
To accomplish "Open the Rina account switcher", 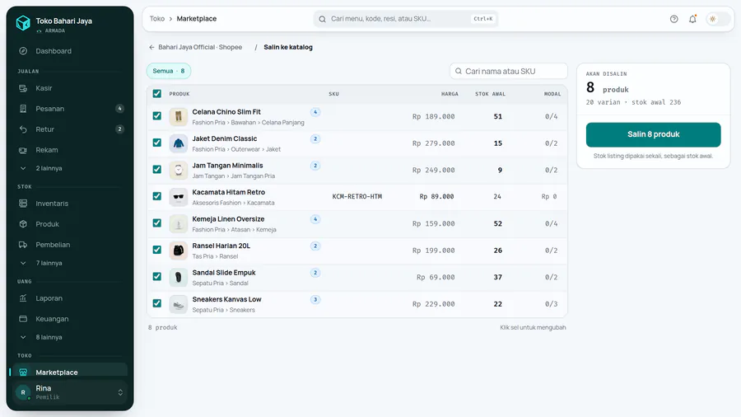I will pos(70,392).
